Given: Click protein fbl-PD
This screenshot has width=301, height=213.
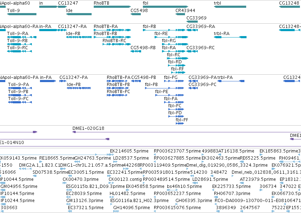Looking at the screenshot, I should pos(176,116).
